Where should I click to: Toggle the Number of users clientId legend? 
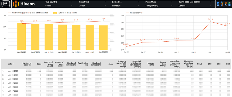(x=65, y=13)
